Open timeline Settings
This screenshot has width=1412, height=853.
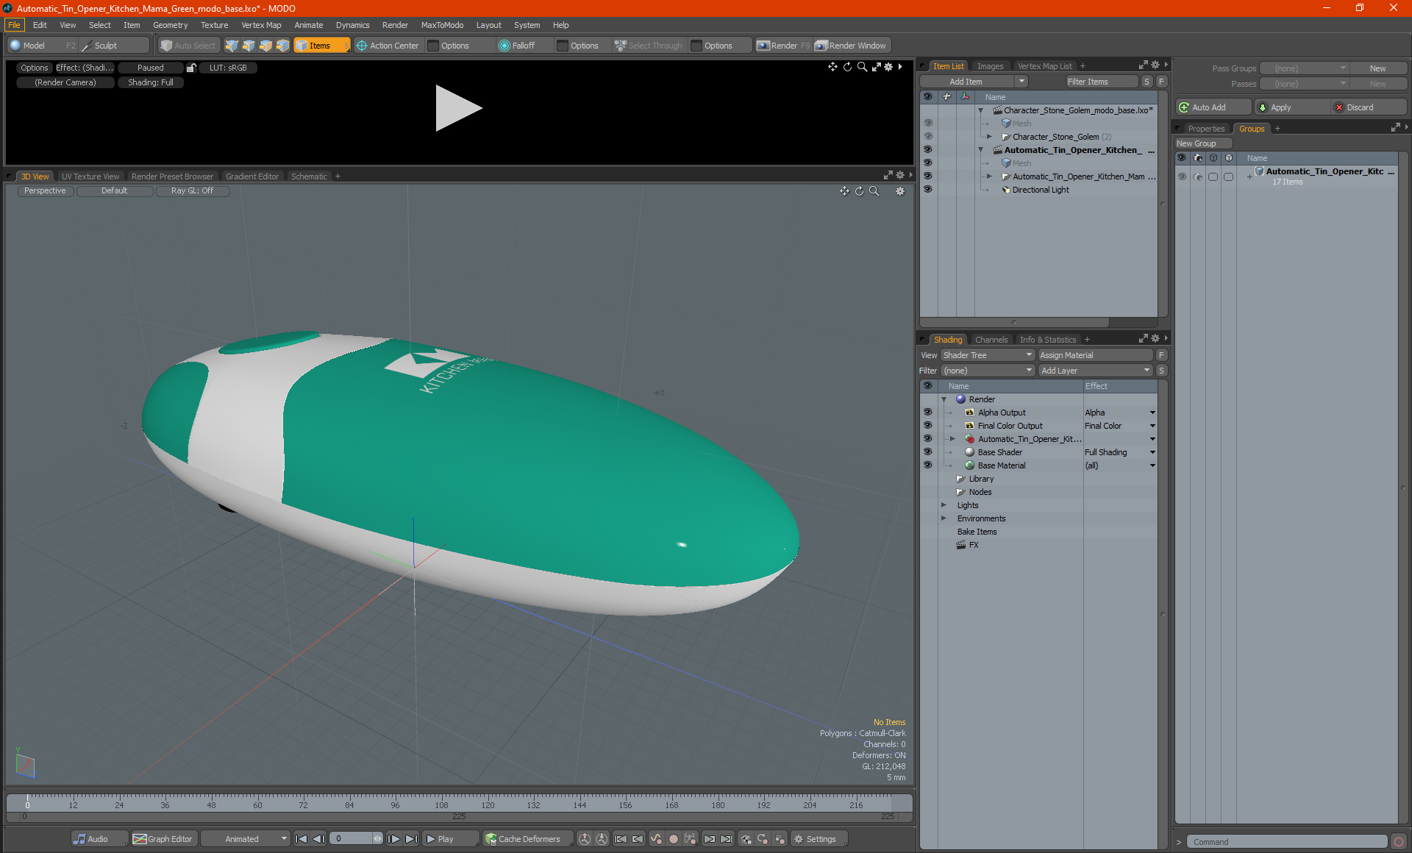click(818, 839)
